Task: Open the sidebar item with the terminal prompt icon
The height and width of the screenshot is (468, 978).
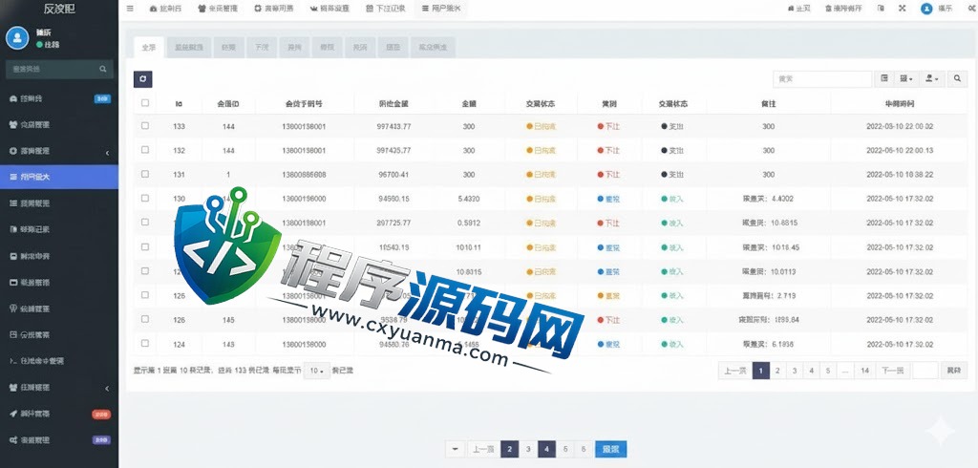Action: click(x=59, y=361)
